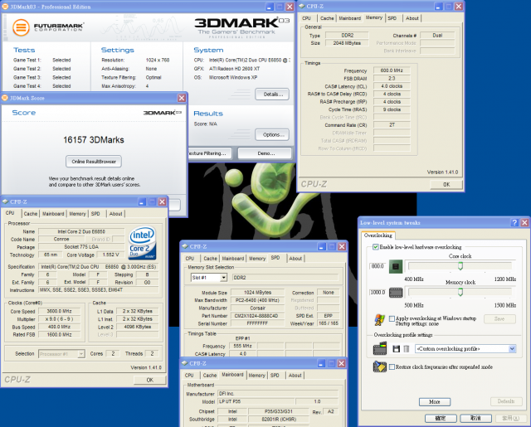Minimize the CPU-Z SPD window
Viewport: 531px width, 427px height.
click(x=321, y=246)
